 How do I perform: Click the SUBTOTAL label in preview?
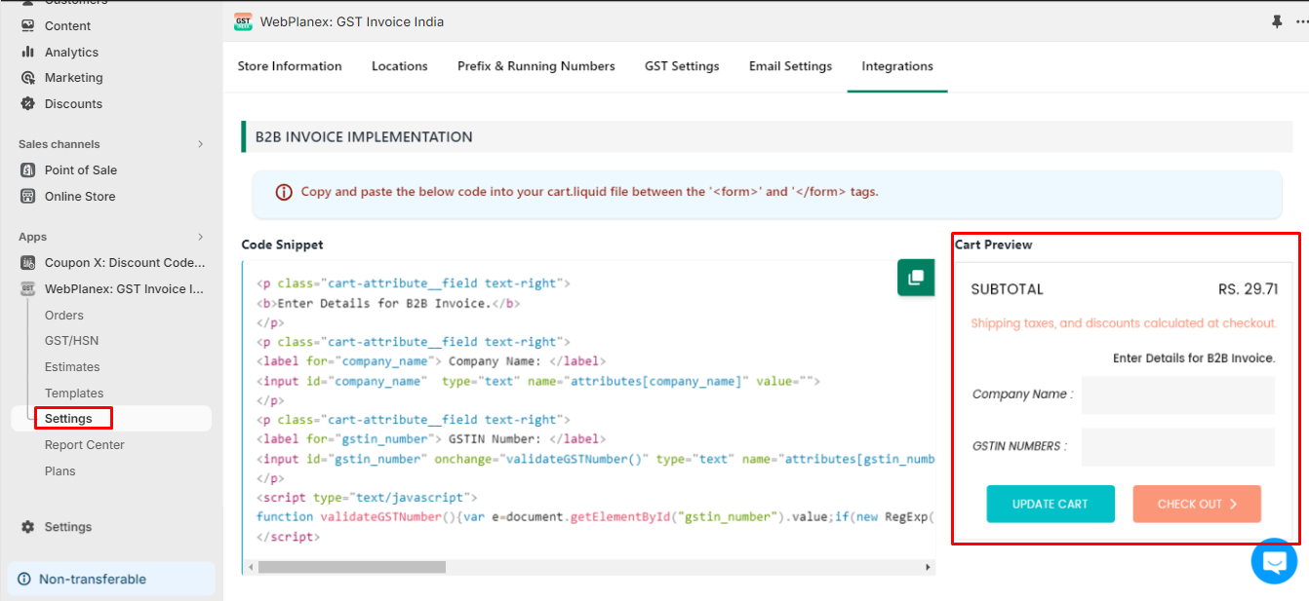[x=1008, y=289]
